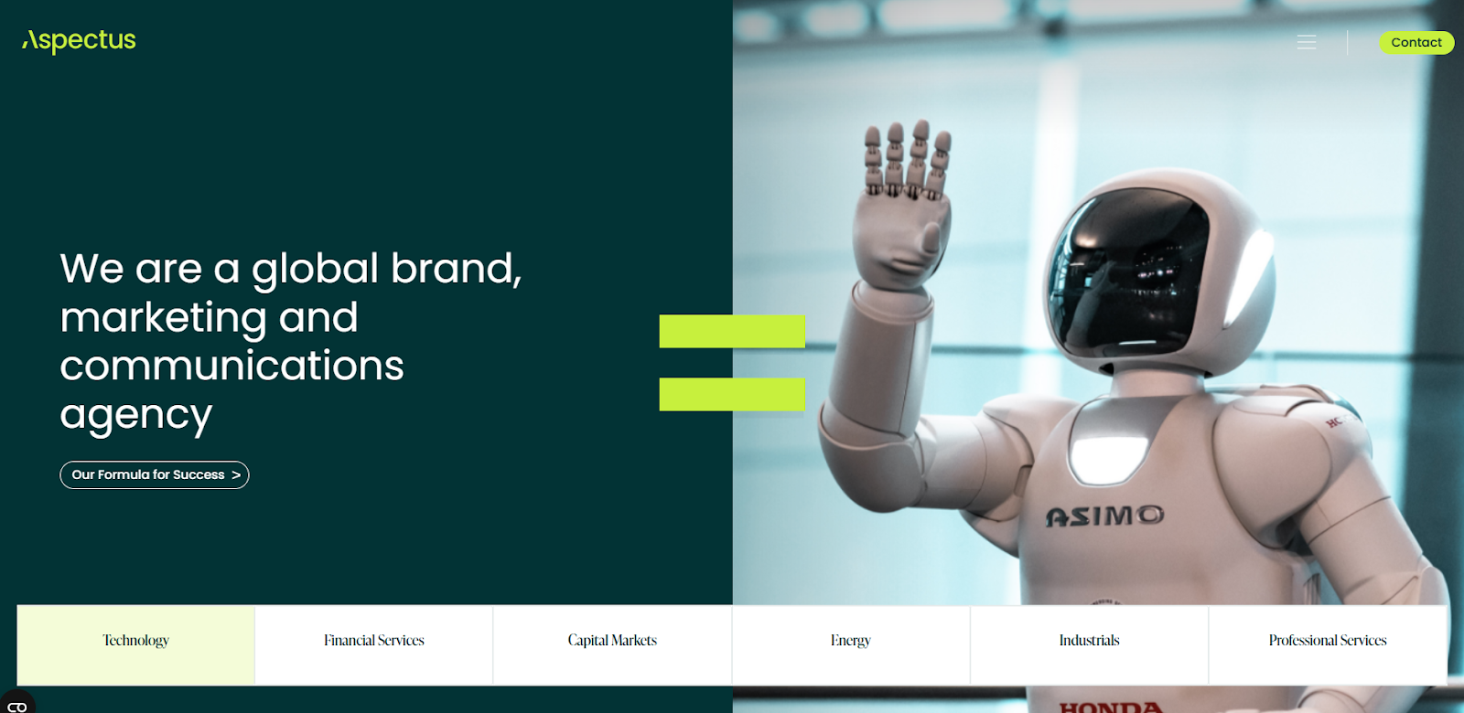1464x713 pixels.
Task: Click the lower lime green bar
Action: pos(732,394)
